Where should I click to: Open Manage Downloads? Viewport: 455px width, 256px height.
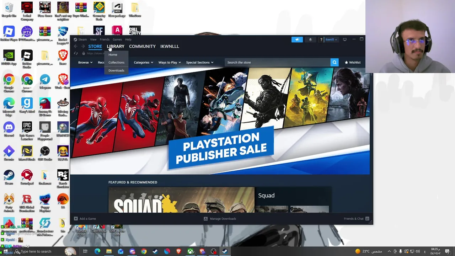[220, 219]
